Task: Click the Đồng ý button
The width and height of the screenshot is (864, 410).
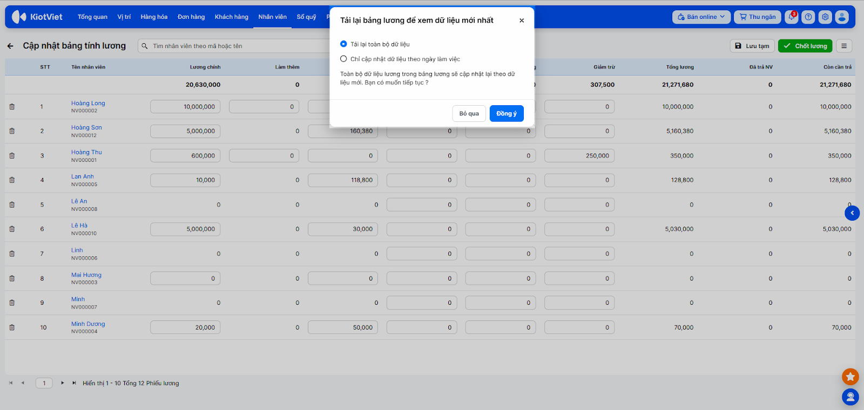Action: (506, 113)
